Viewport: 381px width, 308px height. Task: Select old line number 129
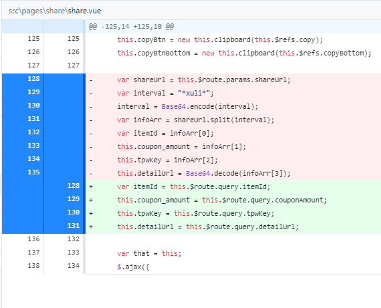pyautogui.click(x=33, y=92)
